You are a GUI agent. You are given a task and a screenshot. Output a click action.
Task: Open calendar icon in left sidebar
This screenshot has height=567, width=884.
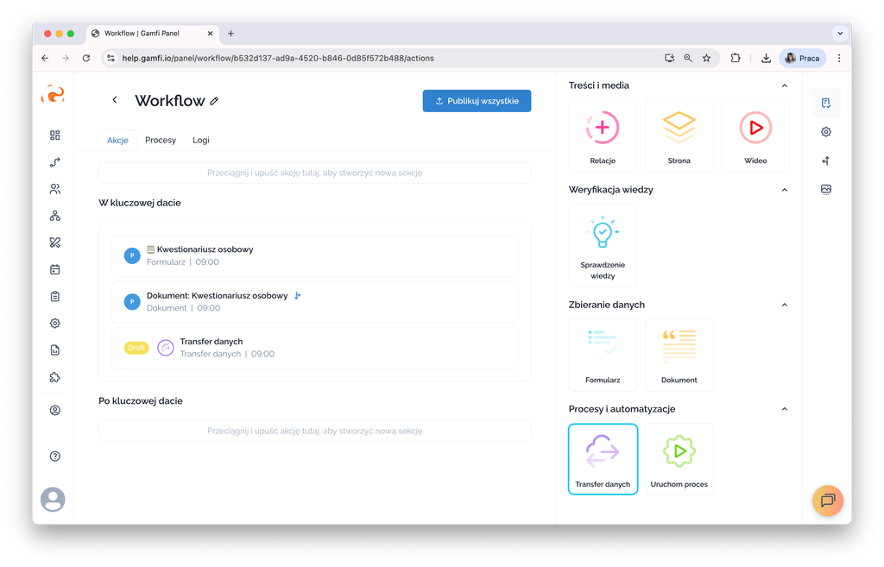pos(55,269)
